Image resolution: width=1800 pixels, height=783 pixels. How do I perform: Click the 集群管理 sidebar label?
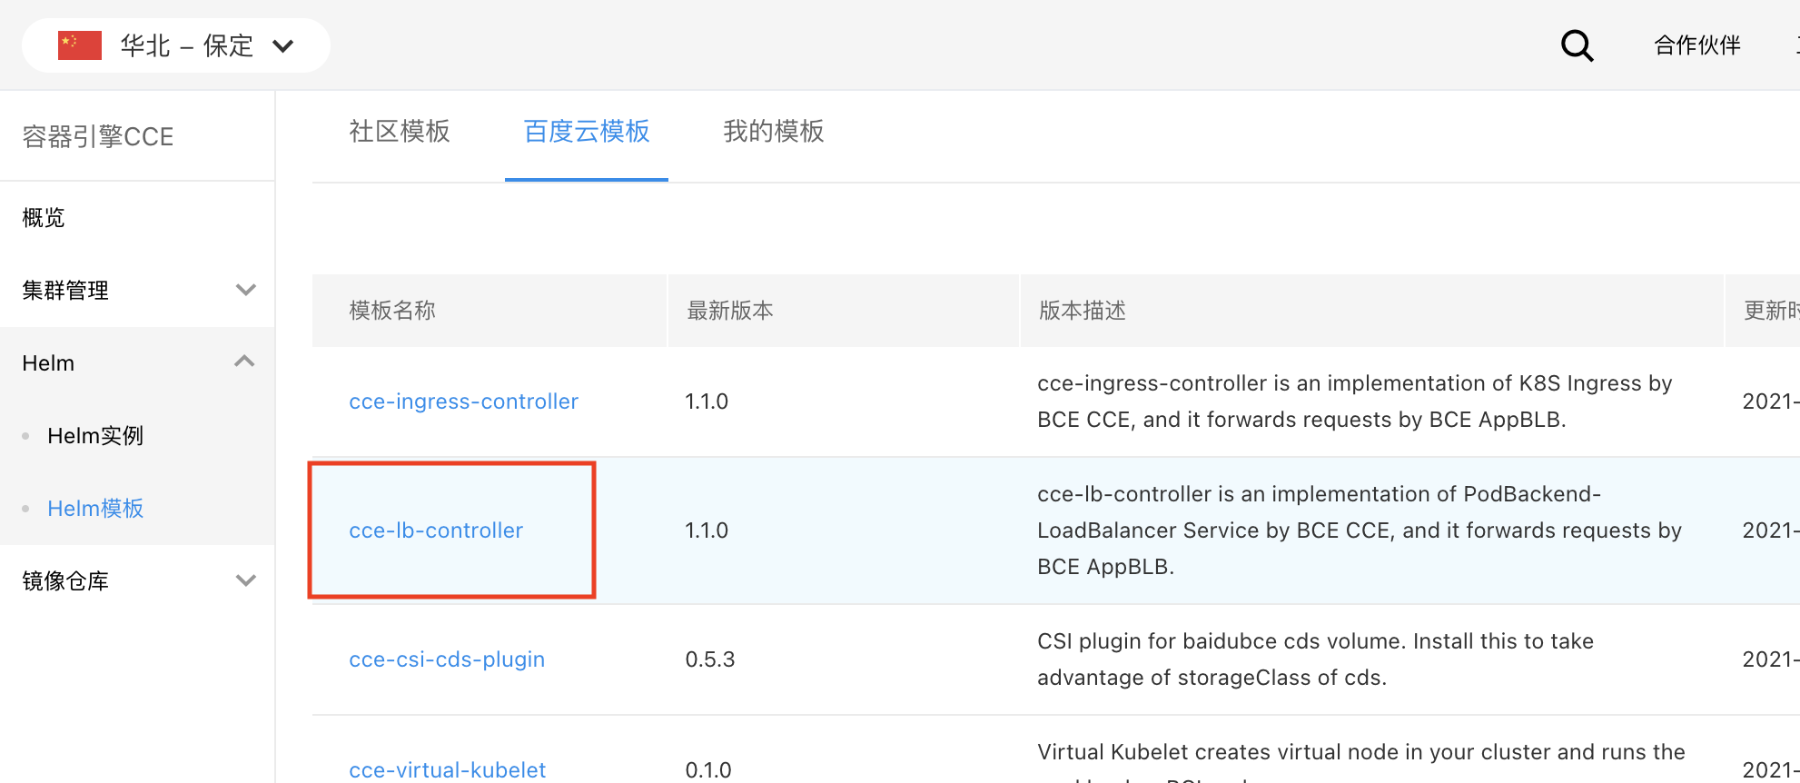(x=65, y=291)
